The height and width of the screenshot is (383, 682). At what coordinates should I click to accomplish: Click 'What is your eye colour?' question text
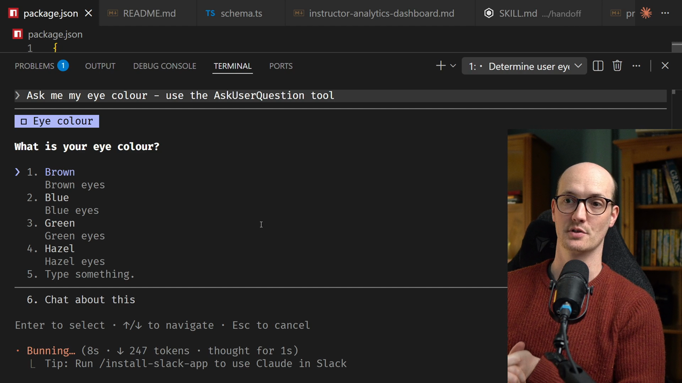pos(87,146)
